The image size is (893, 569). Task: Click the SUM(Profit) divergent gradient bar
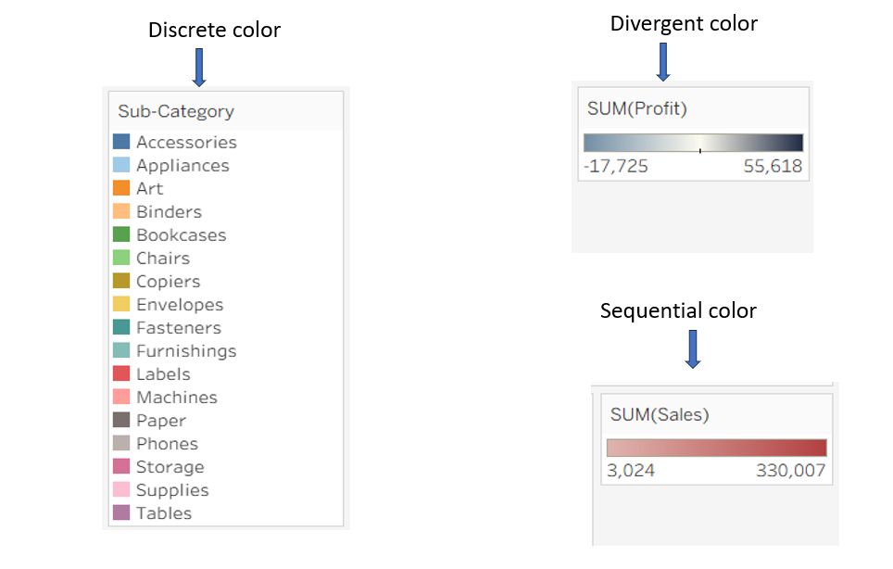click(693, 143)
